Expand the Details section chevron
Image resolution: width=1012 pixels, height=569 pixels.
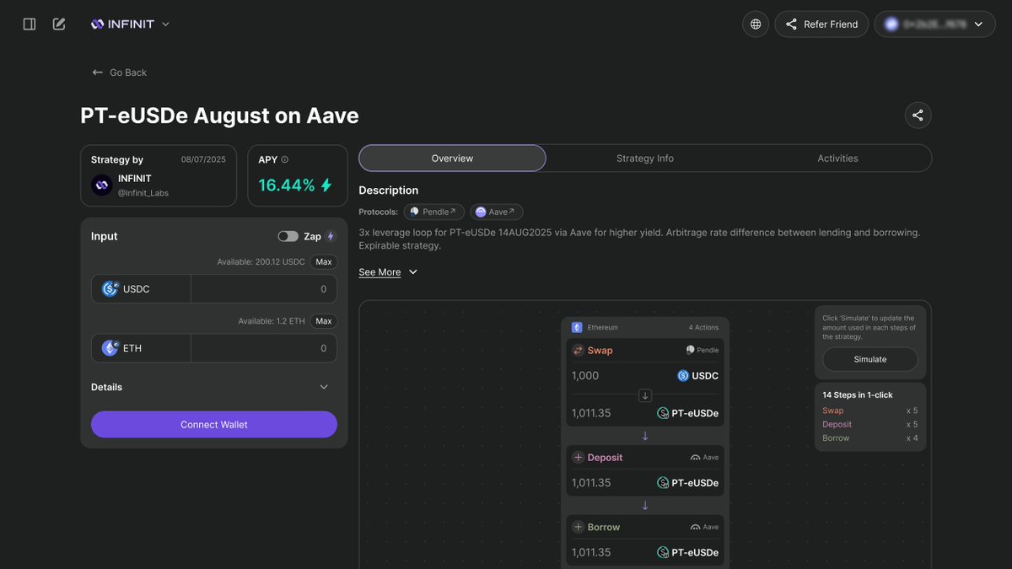click(x=324, y=387)
